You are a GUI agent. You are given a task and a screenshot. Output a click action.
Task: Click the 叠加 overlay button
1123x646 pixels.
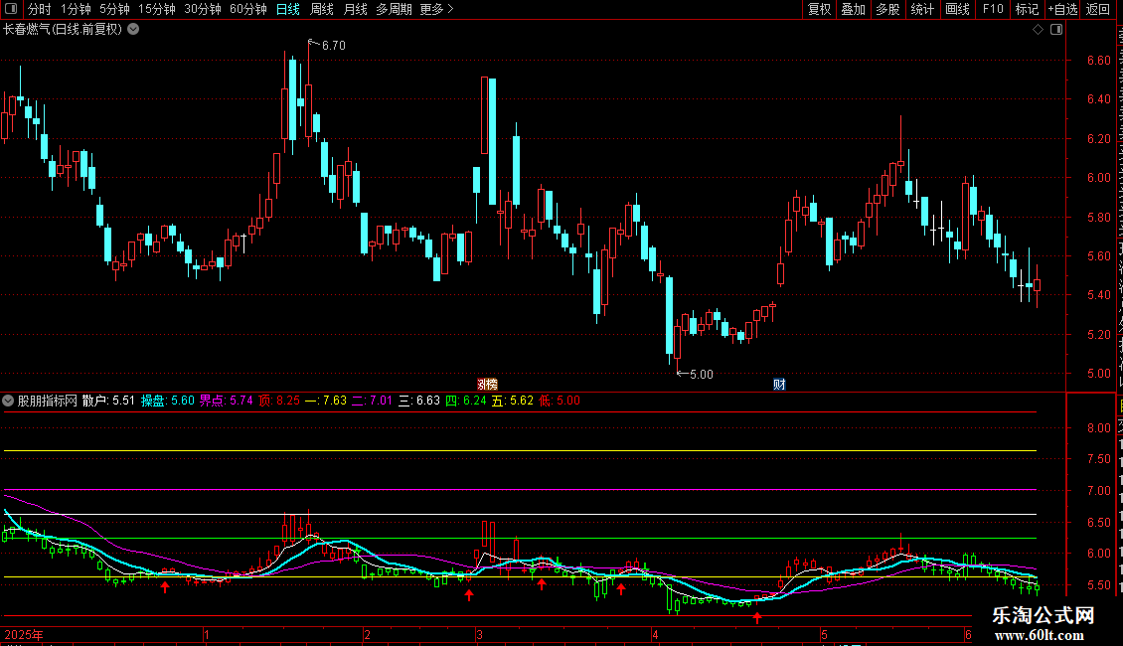(853, 9)
